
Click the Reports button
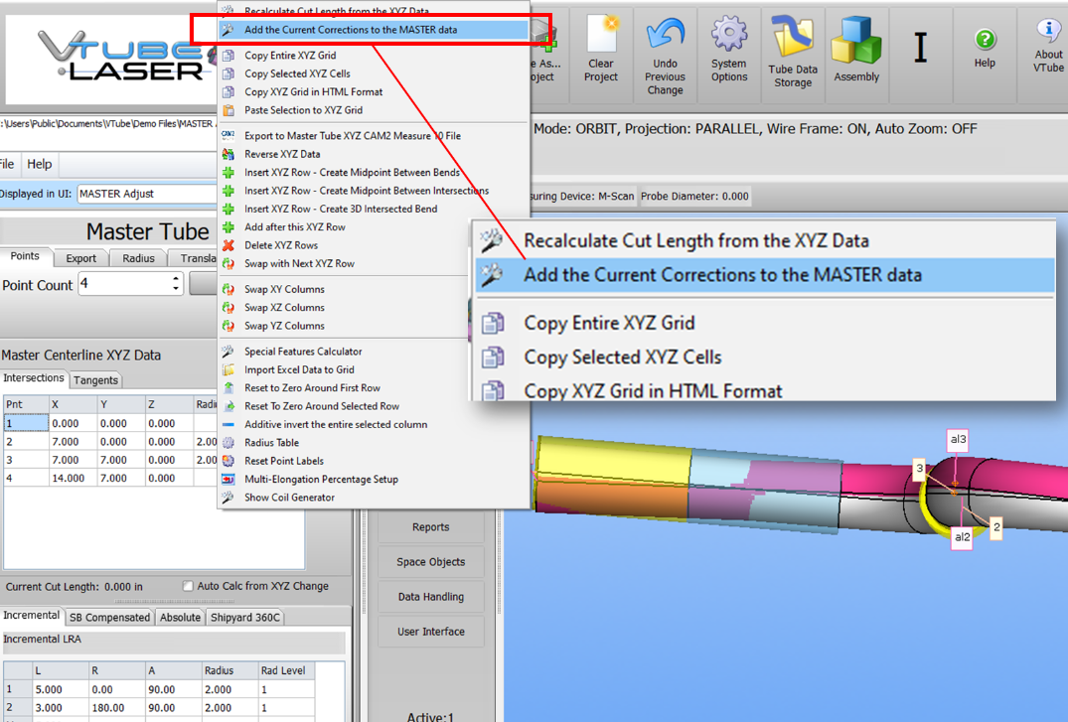click(430, 527)
